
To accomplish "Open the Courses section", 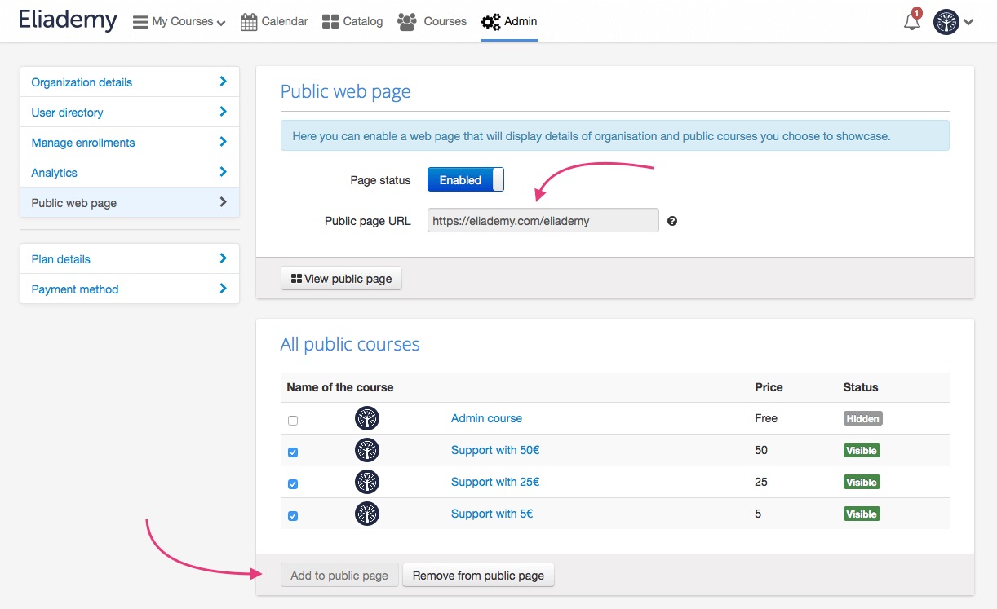I will click(x=432, y=22).
